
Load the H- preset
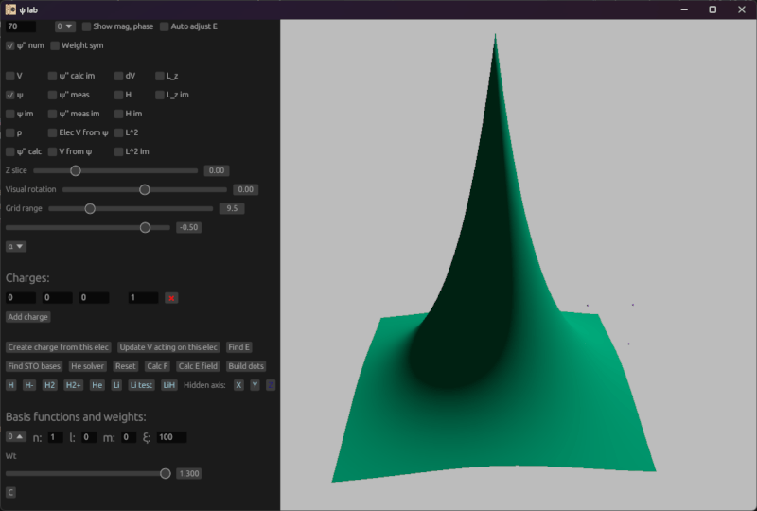tap(29, 385)
